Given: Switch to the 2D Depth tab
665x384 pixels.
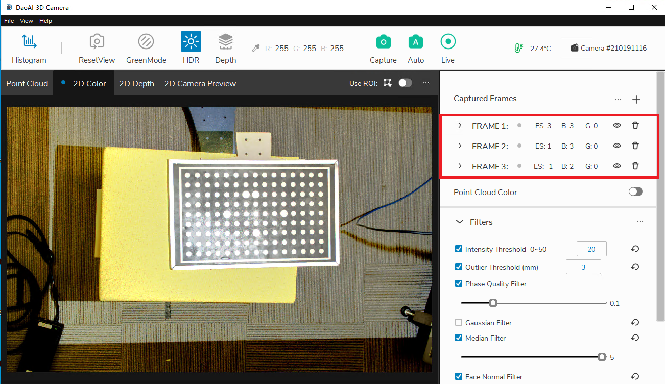Looking at the screenshot, I should pyautogui.click(x=136, y=84).
